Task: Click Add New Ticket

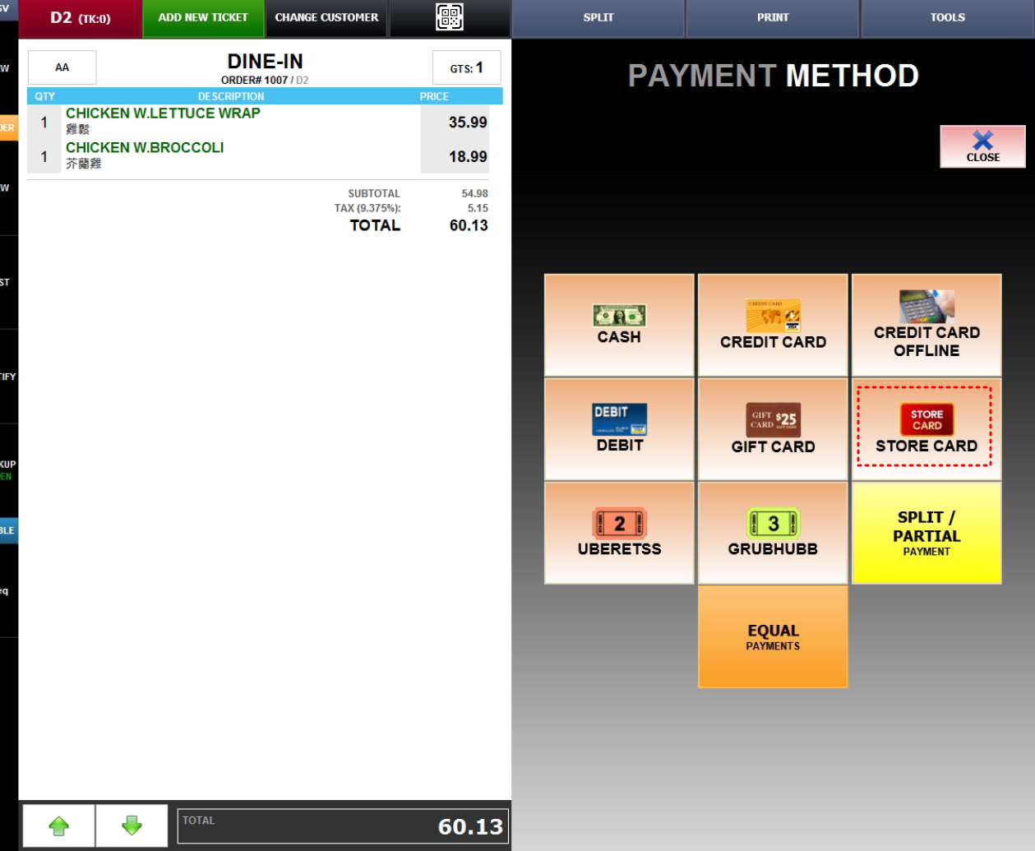Action: [x=203, y=18]
